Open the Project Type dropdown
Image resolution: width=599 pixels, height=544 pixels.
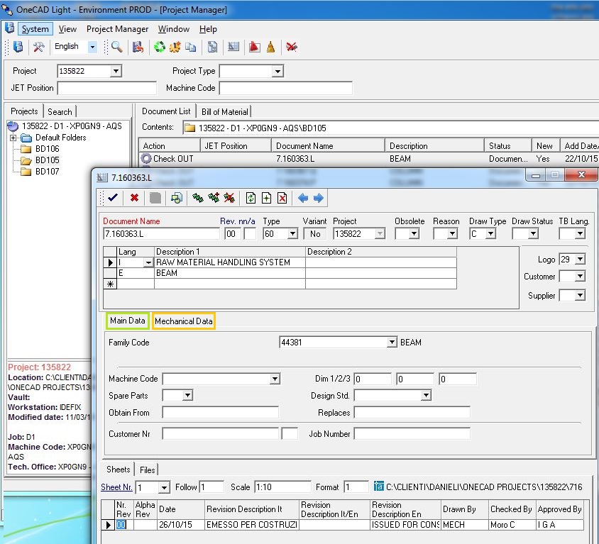(x=277, y=71)
